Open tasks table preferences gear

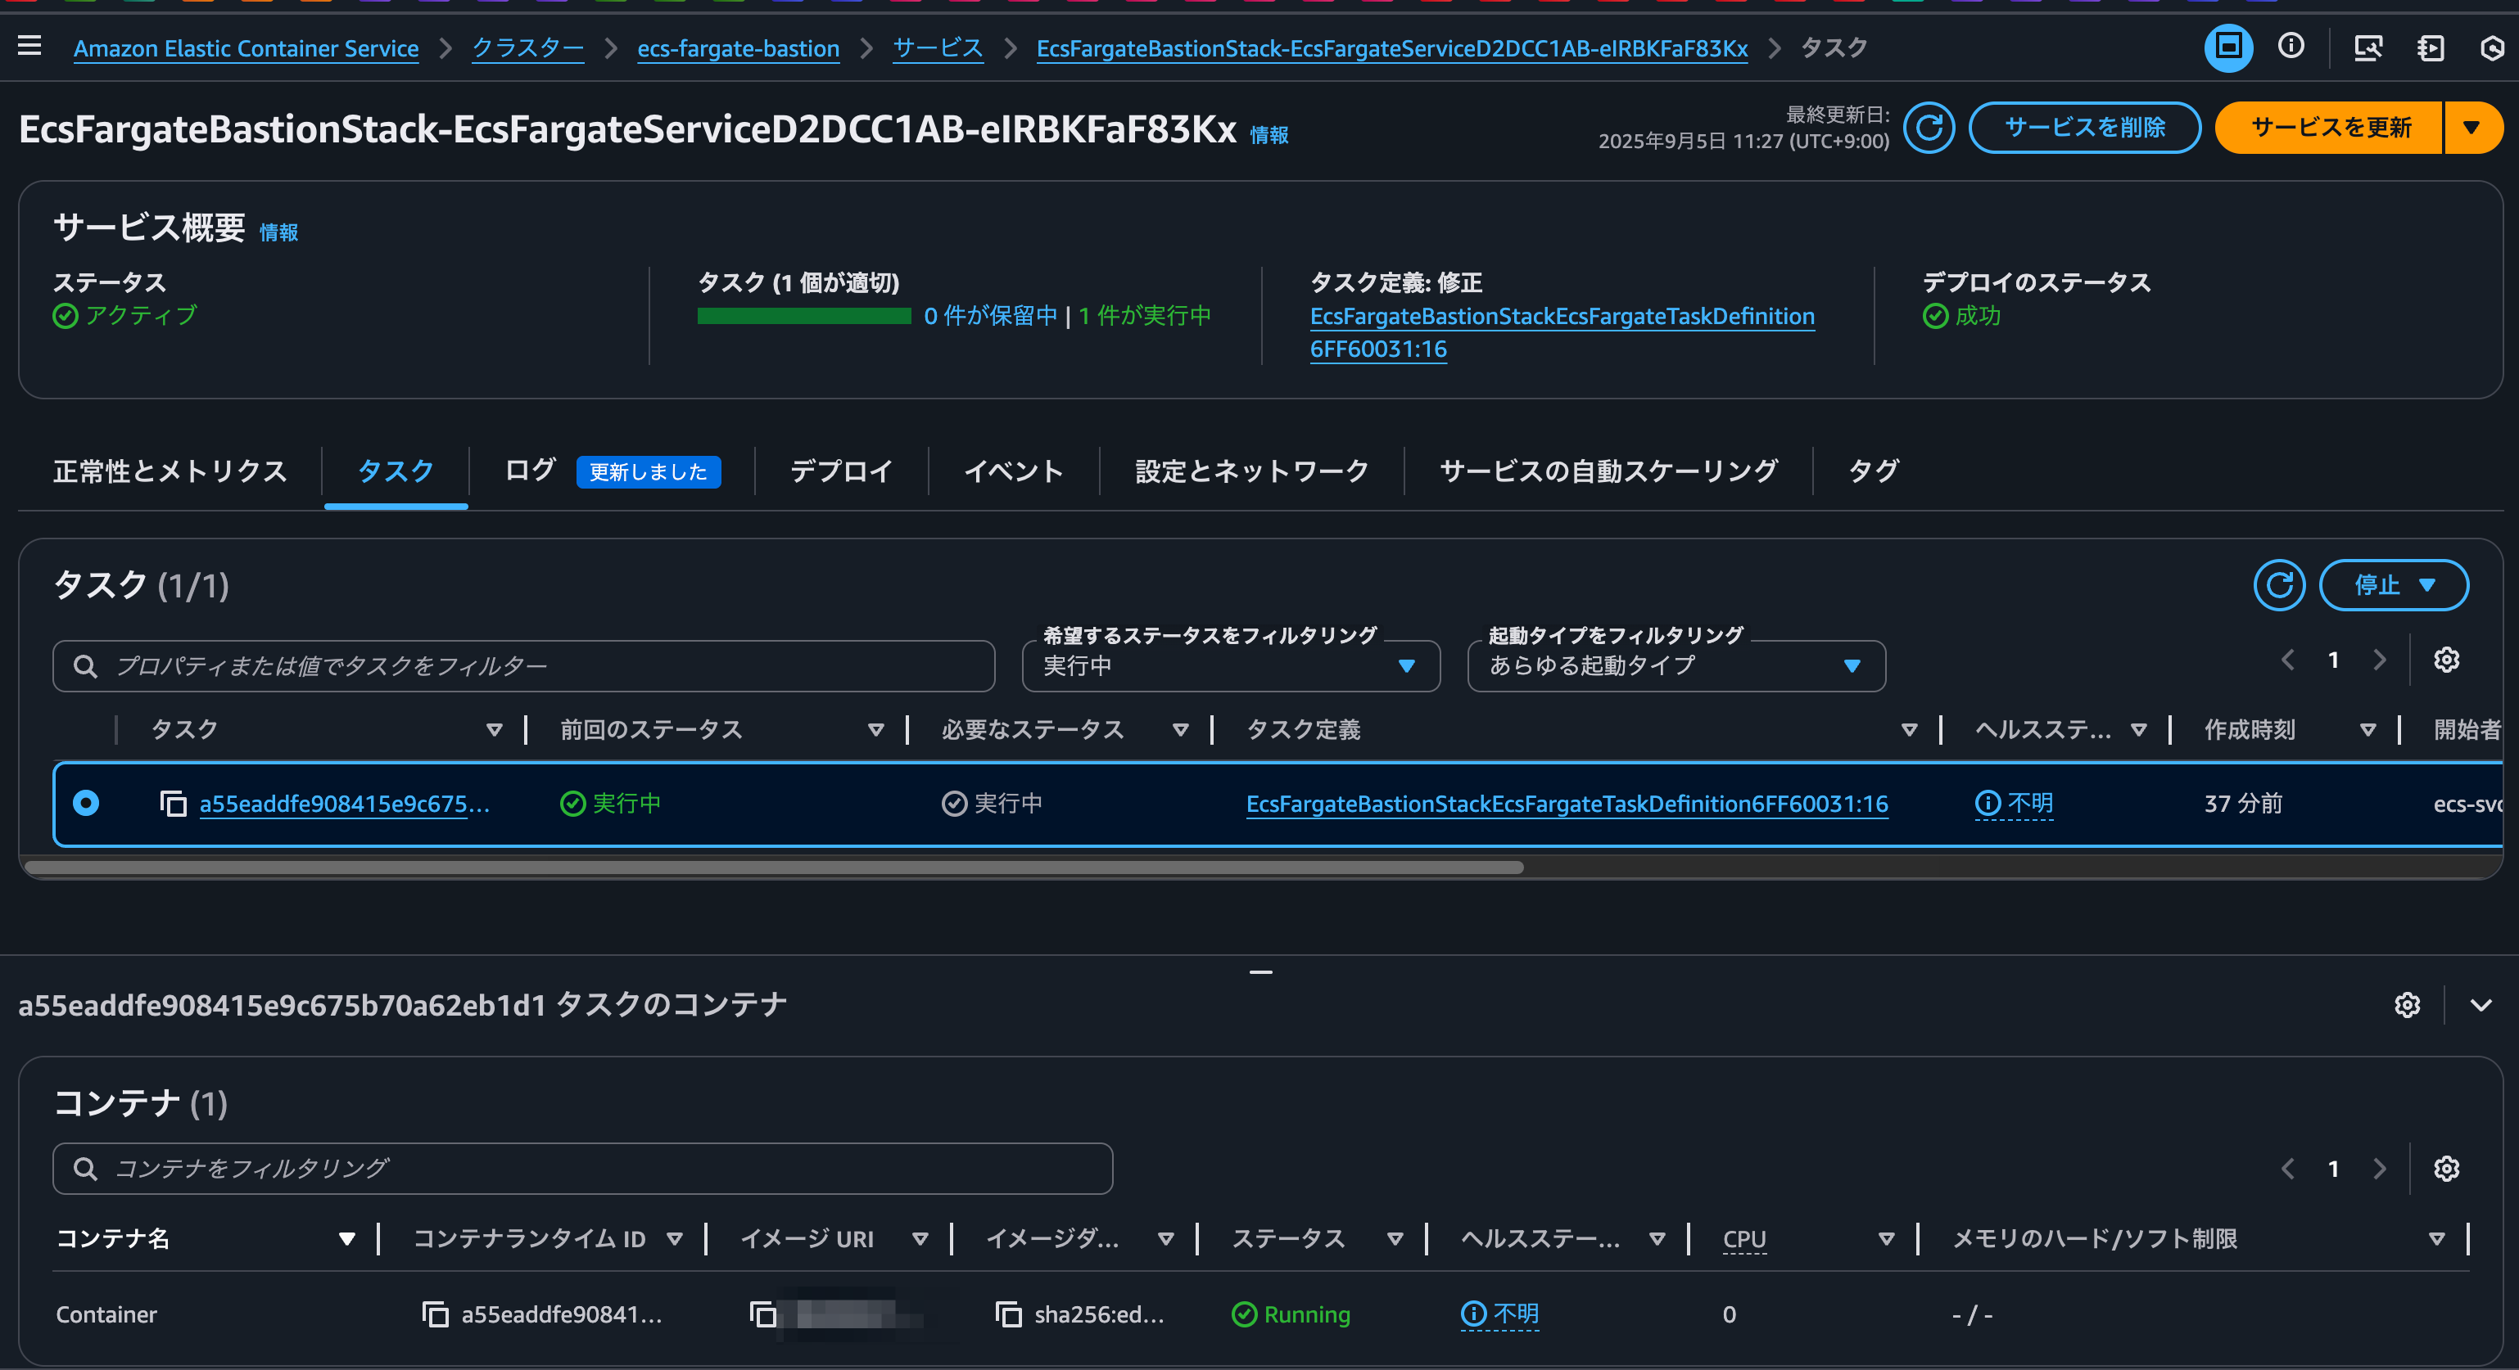pyautogui.click(x=2445, y=660)
